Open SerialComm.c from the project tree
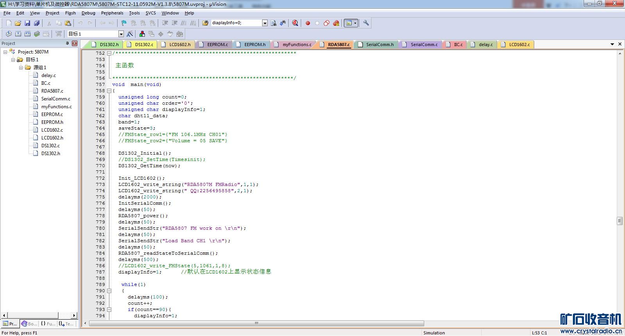 (55, 99)
